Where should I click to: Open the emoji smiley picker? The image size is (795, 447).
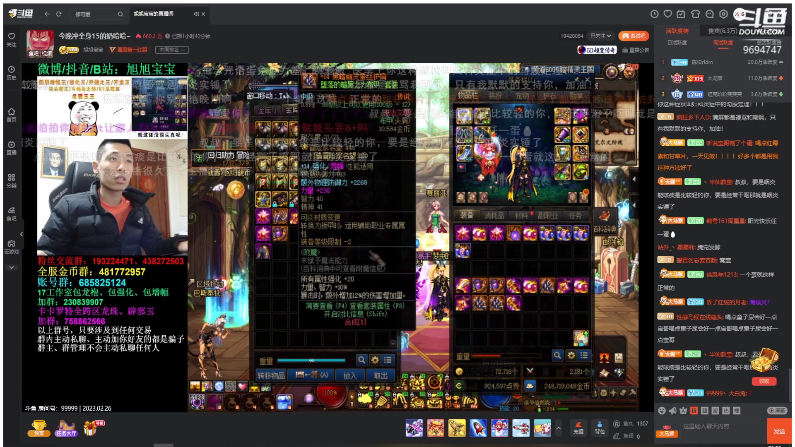click(x=662, y=411)
